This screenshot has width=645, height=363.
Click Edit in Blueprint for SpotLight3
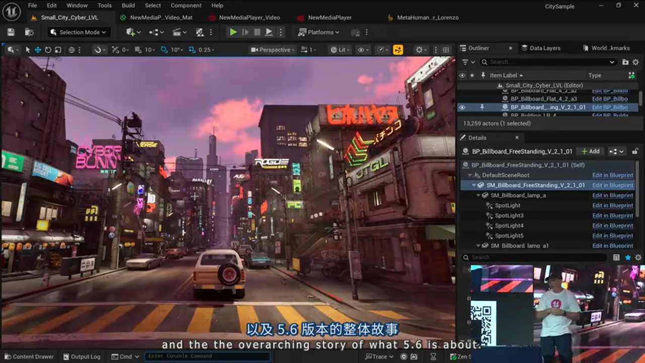[x=613, y=215]
